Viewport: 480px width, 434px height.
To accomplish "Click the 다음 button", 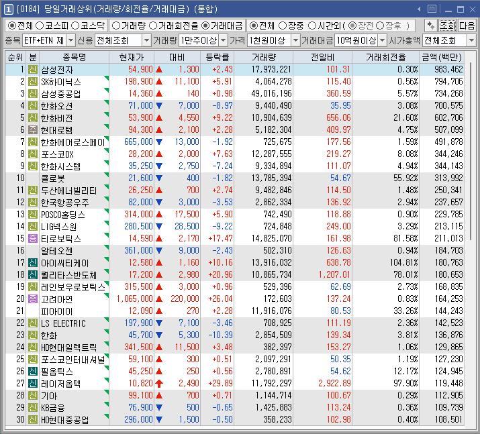I will pos(467,25).
